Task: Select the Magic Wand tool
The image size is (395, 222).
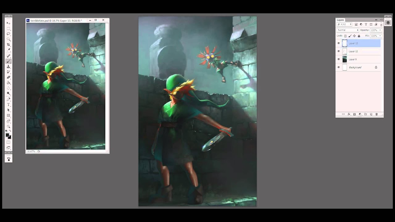Action: [9, 39]
